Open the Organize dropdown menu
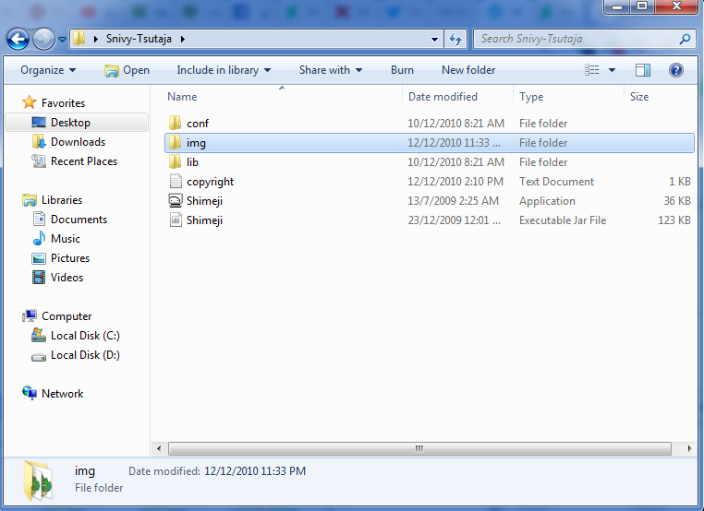The height and width of the screenshot is (511, 704). (x=48, y=70)
